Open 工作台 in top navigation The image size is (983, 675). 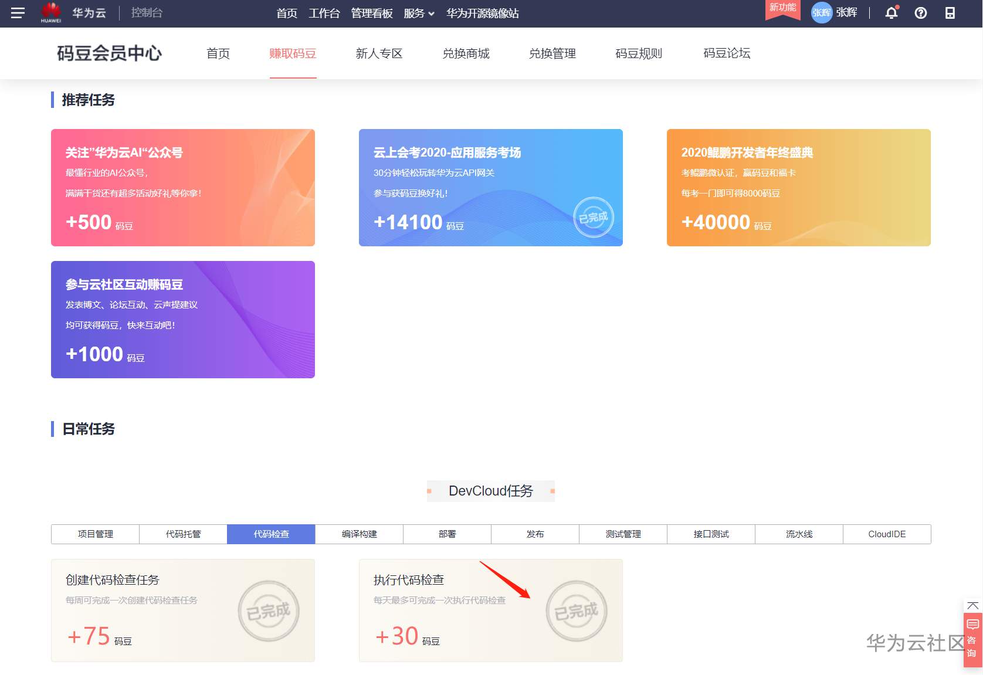point(324,13)
